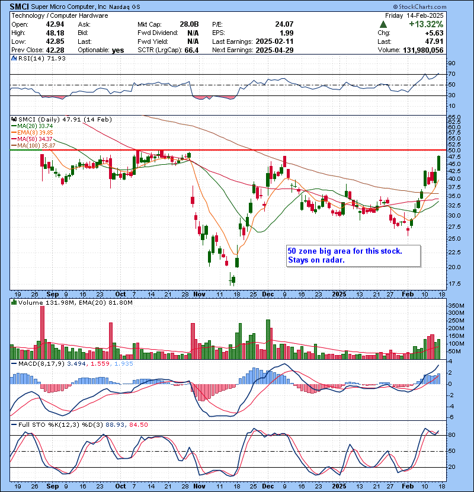Screen dimensions: 474x492
Task: Click the Open value 42.94
Action: [x=55, y=24]
